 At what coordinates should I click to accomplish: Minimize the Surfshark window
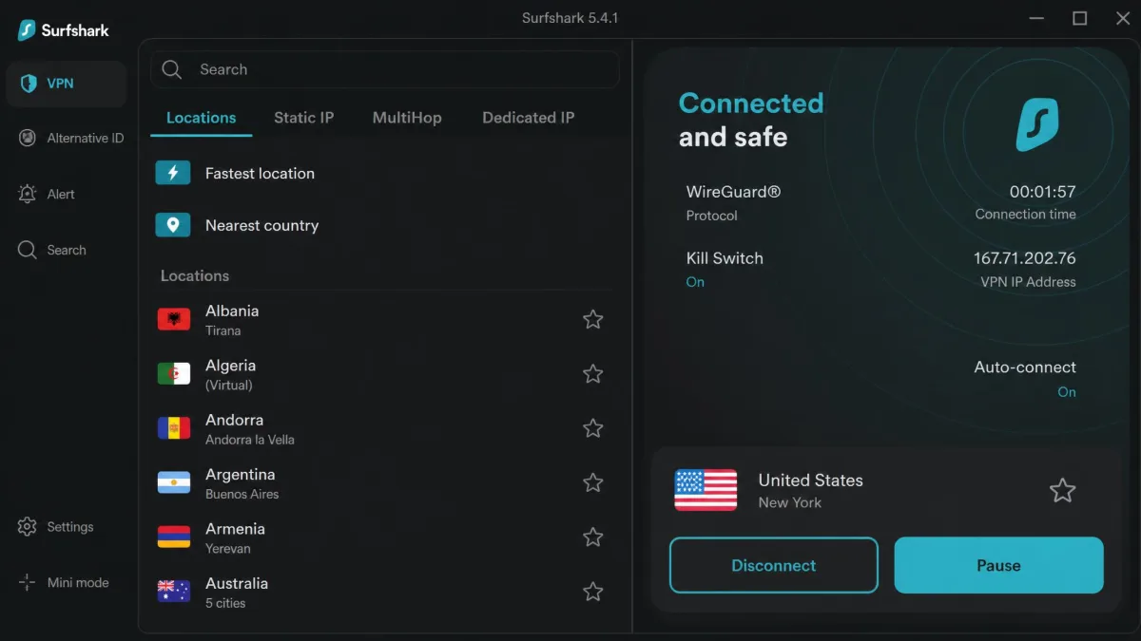coord(1036,18)
